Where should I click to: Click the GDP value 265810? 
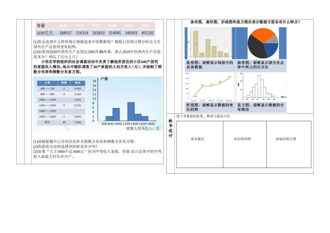(x=98, y=33)
